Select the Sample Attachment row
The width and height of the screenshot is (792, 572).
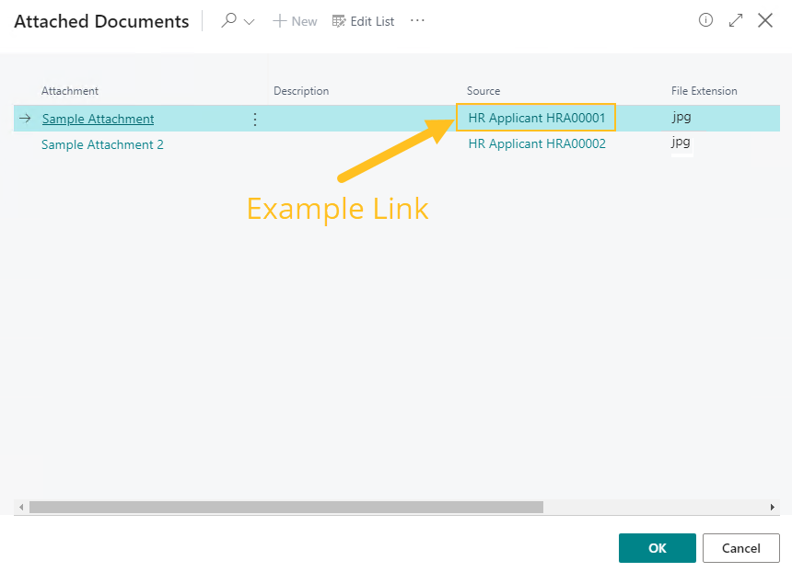[97, 118]
